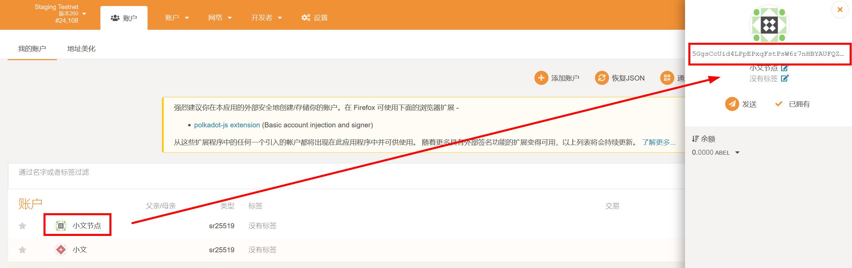Open 设置 with the gears icon
Image resolution: width=852 pixels, height=268 pixels.
[x=315, y=18]
